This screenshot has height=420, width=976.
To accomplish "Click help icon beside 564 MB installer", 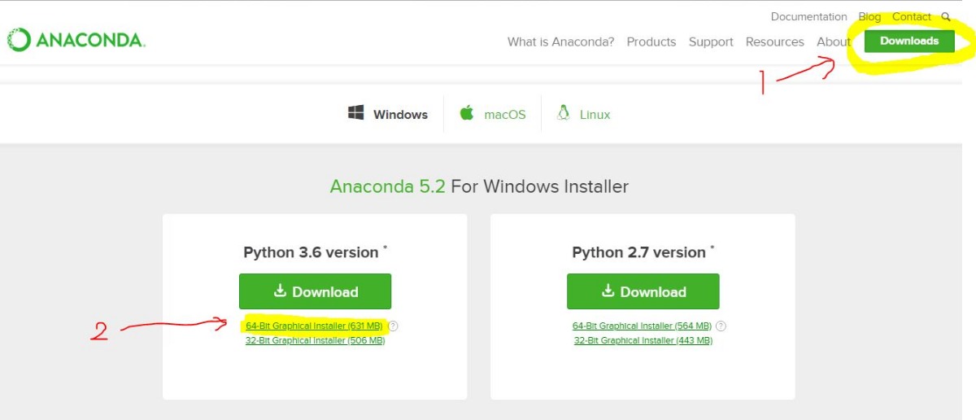I will coord(721,326).
